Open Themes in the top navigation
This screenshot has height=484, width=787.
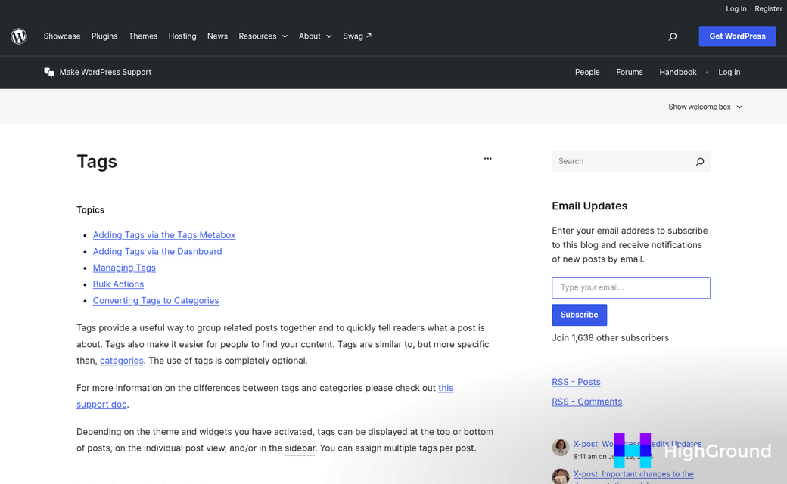click(x=143, y=36)
